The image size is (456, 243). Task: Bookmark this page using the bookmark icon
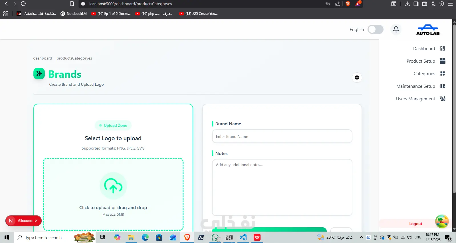tap(72, 4)
